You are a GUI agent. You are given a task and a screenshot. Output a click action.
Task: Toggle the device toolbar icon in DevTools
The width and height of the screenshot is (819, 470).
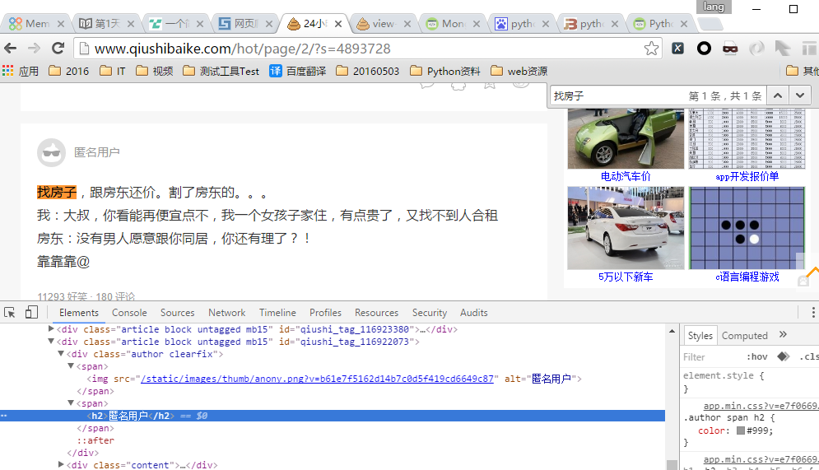click(31, 313)
